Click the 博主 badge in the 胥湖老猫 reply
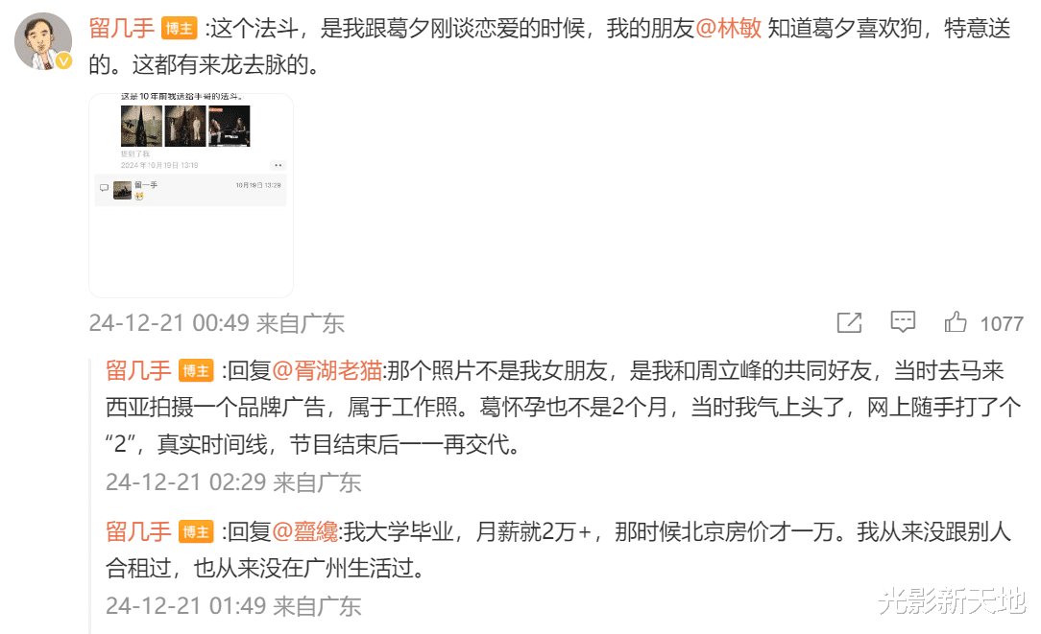The height and width of the screenshot is (634, 1041). [196, 371]
